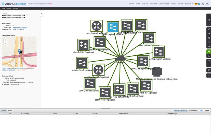Click the plus circle icon in header
The image size is (211, 134).
pos(203,4)
